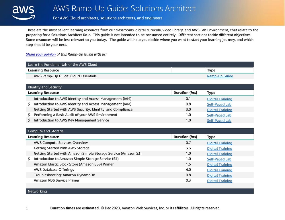Click the dollar sign beside Introduction to Amazon S3 lab
Image resolution: width=285 pixels, height=220 pixels.
(29, 159)
